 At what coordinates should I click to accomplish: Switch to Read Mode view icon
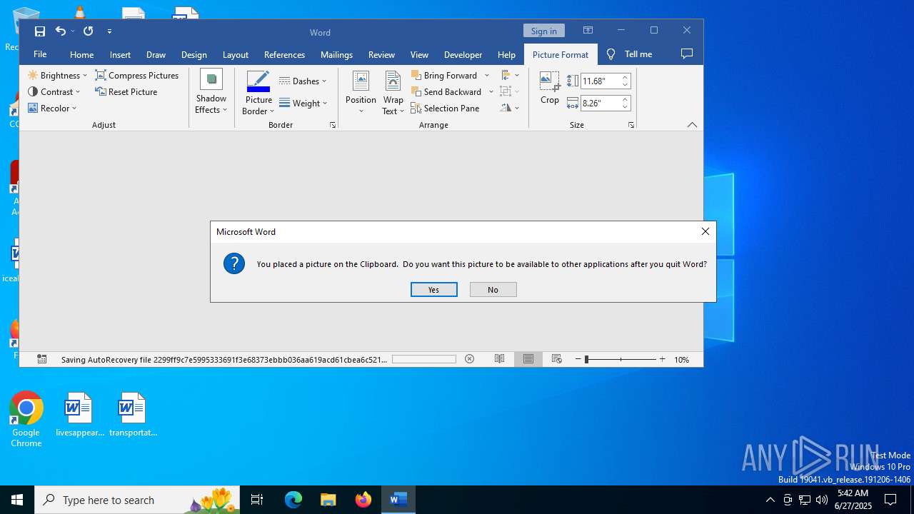tap(500, 359)
